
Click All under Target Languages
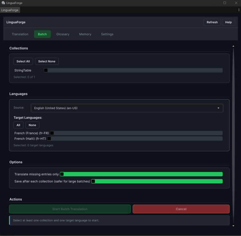tap(18, 125)
